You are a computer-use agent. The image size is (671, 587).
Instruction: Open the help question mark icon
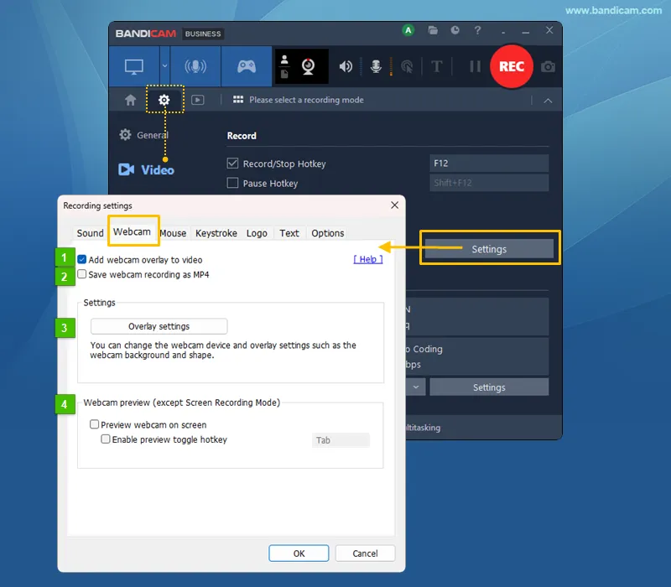(477, 30)
